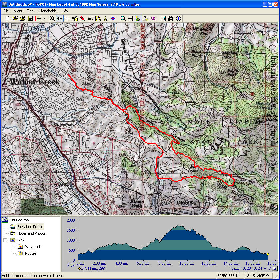Select the Compass bearing tool
The height and width of the screenshot is (280, 280).
click(x=106, y=19)
